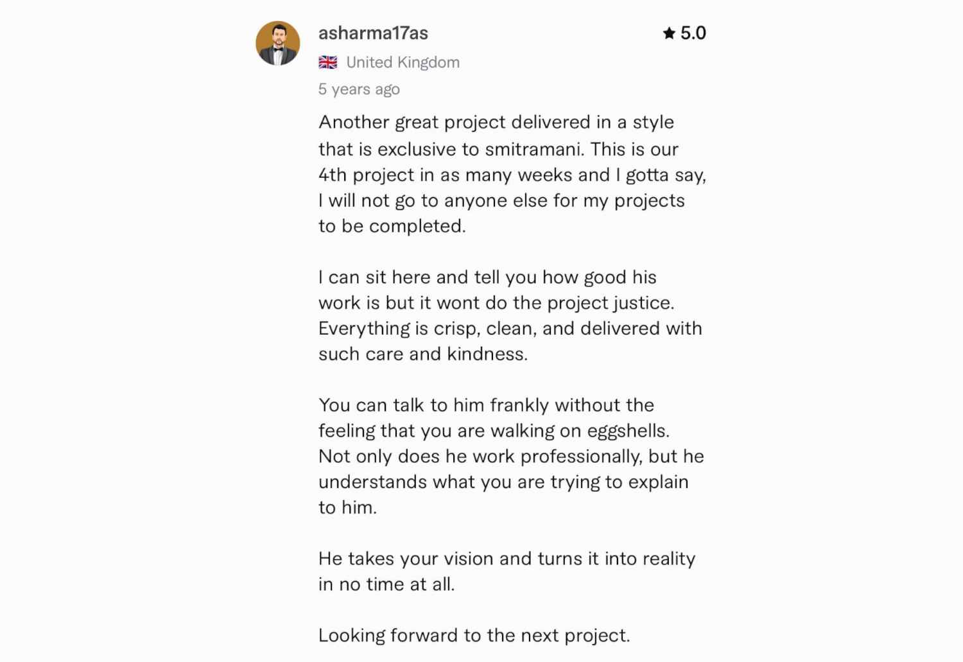Click the "to be completed." text
Image resolution: width=963 pixels, height=662 pixels.
coord(392,226)
